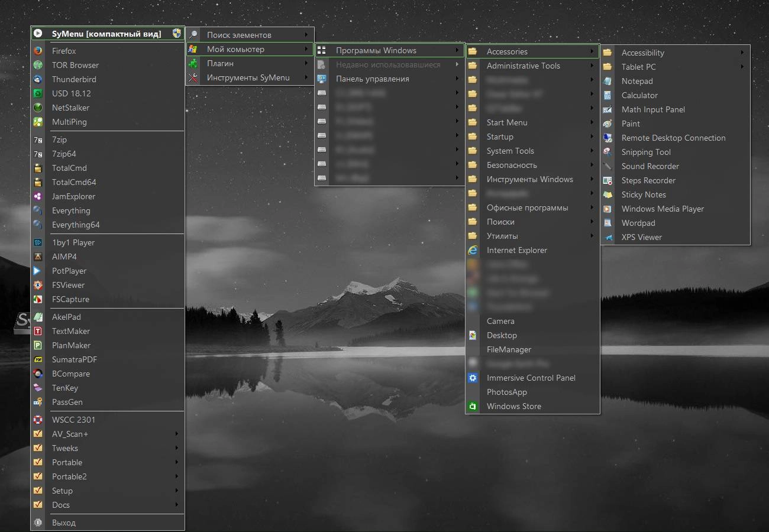The width and height of the screenshot is (769, 532).
Task: Expand the Tablet PC submenu arrow
Action: click(x=742, y=67)
